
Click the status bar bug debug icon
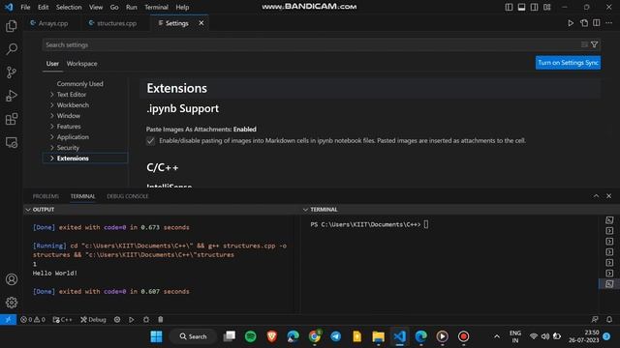[146, 320]
